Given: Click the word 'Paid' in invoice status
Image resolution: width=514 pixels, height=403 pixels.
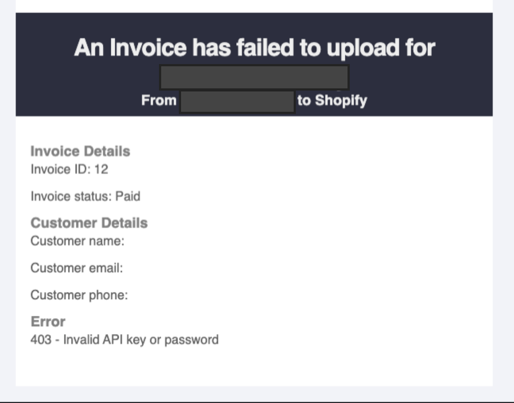Looking at the screenshot, I should (128, 196).
